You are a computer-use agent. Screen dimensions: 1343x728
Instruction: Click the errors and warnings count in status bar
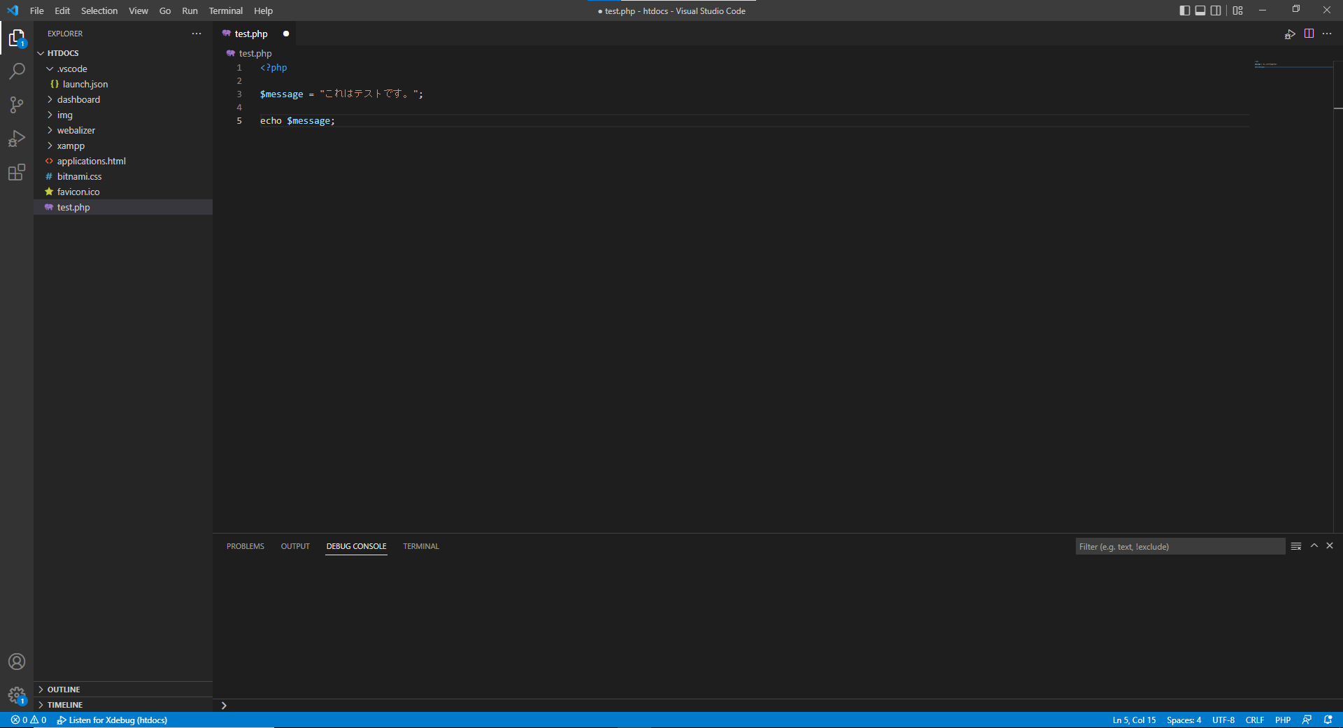click(x=29, y=720)
